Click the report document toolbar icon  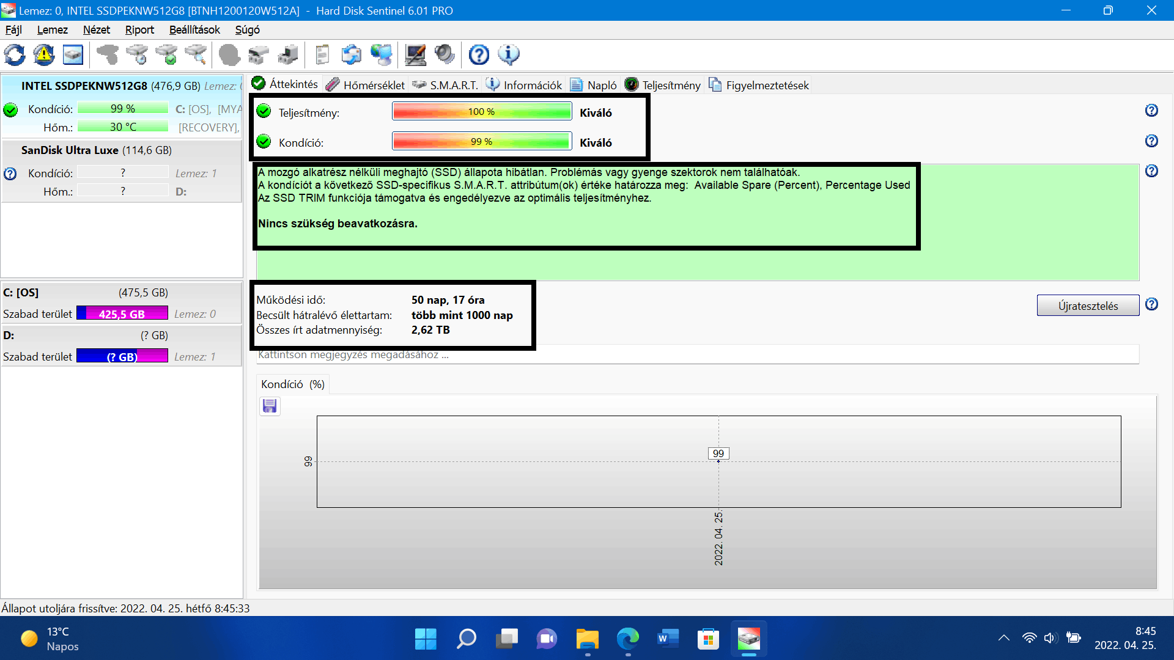coord(322,55)
